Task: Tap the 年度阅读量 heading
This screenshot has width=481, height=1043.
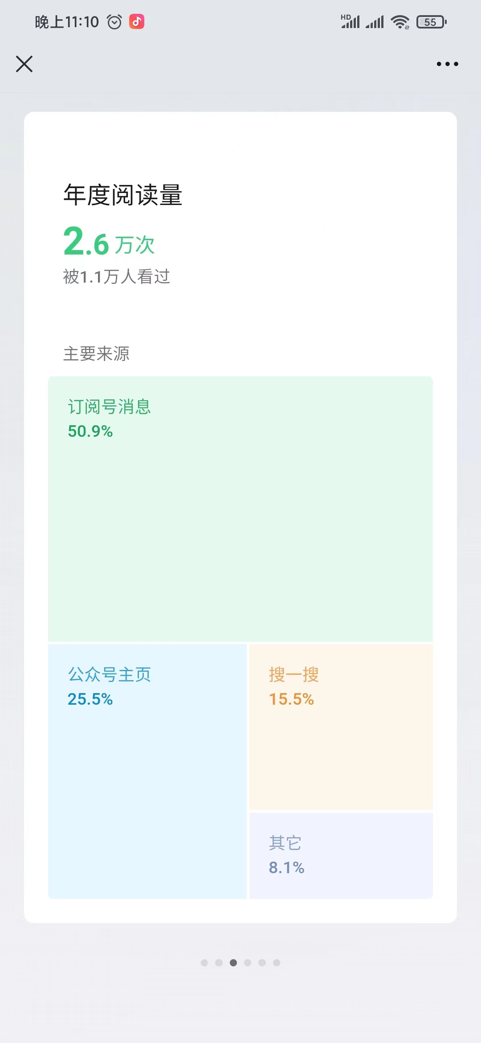Action: [123, 195]
